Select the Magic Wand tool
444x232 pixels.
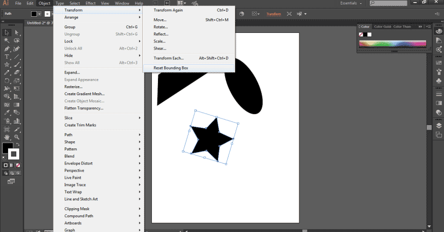coord(7,41)
